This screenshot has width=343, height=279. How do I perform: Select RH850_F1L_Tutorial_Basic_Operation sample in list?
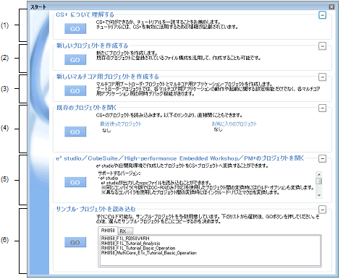[138, 248]
